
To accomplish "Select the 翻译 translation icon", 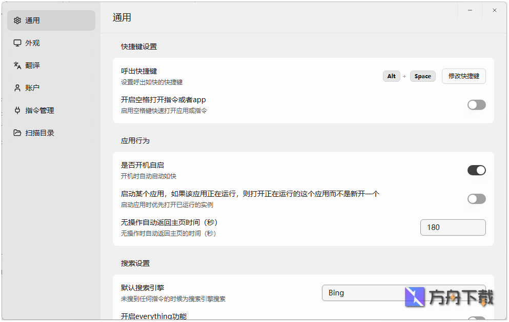I will tap(17, 65).
